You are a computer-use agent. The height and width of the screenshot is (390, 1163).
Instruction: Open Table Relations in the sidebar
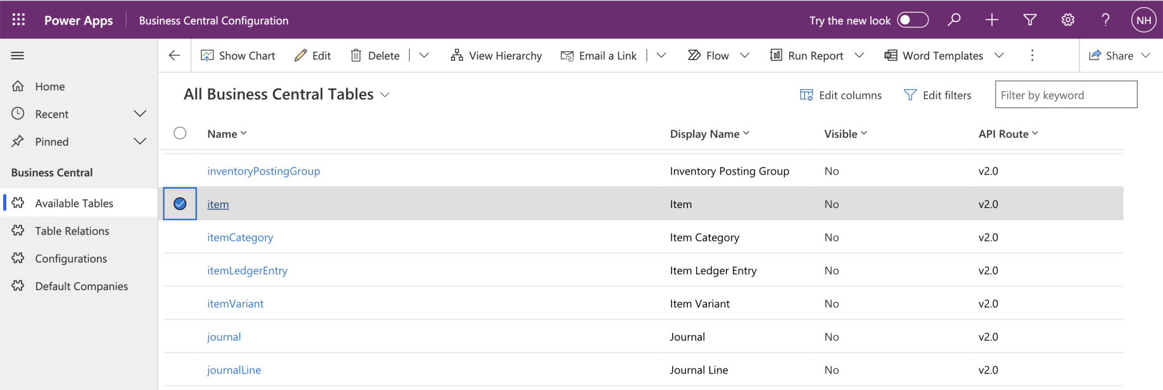[72, 231]
